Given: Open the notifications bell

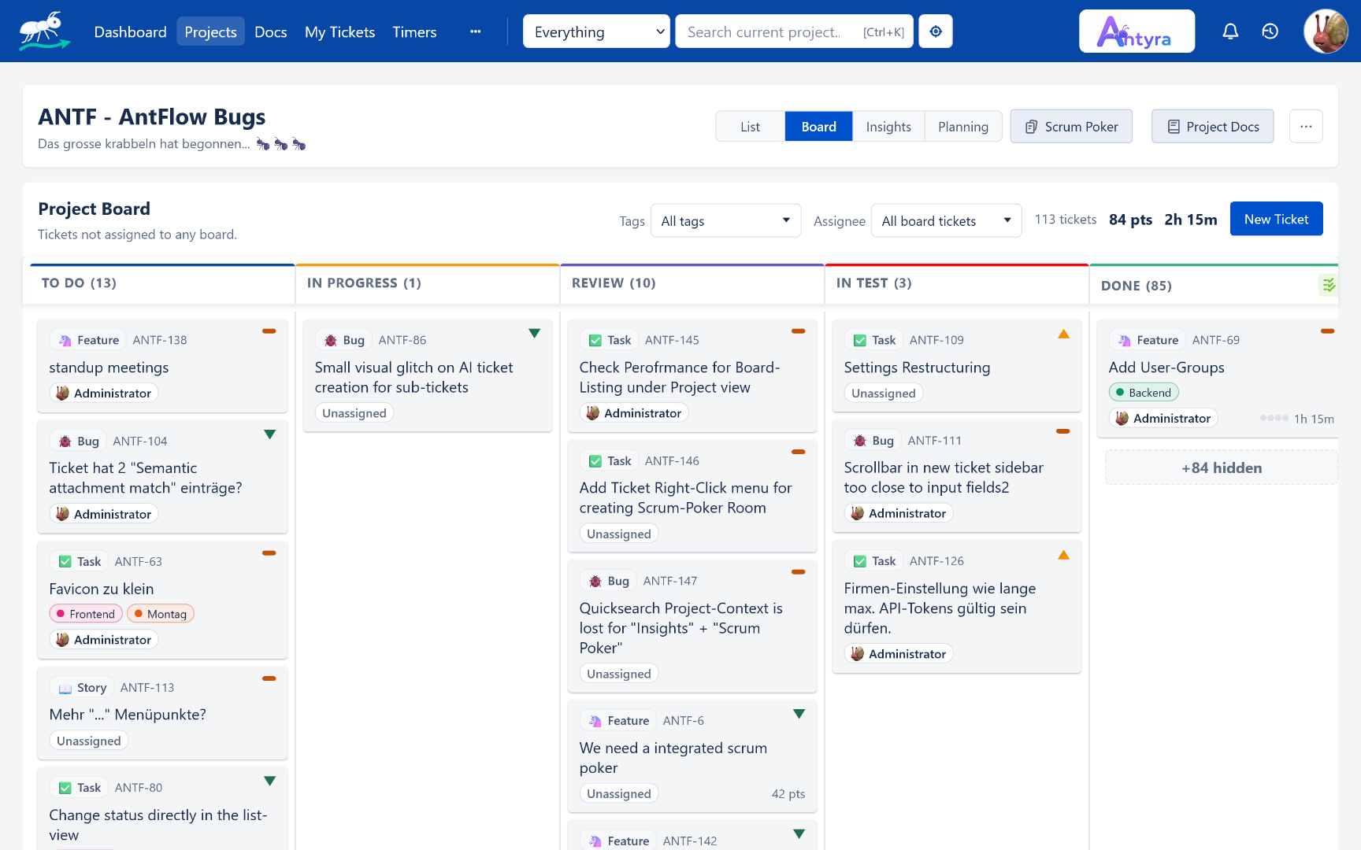Looking at the screenshot, I should pyautogui.click(x=1230, y=31).
